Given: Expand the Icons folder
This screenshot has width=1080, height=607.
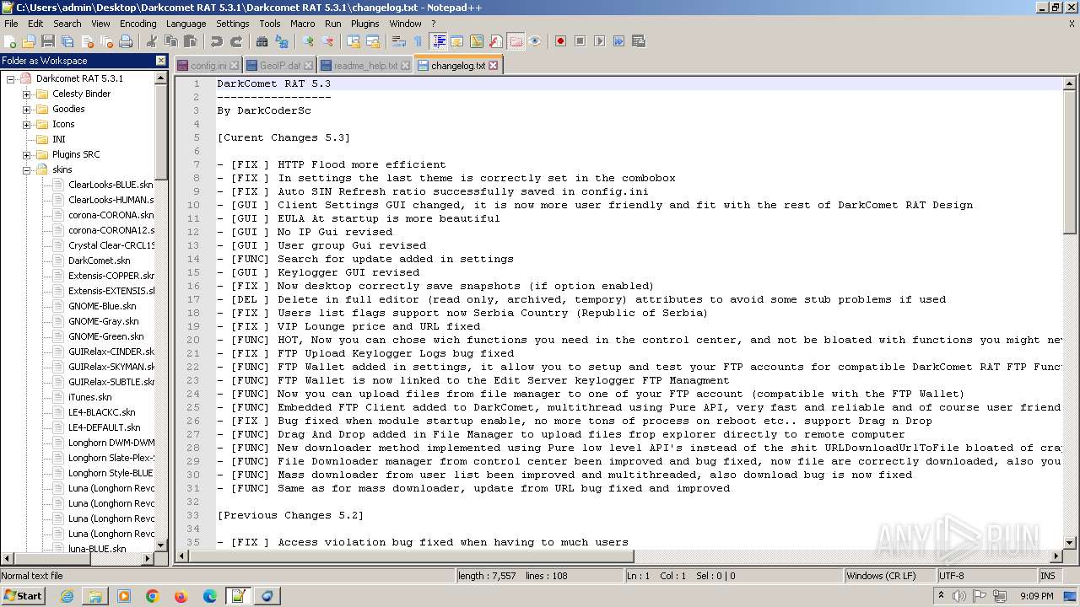Looking at the screenshot, I should (x=26, y=124).
